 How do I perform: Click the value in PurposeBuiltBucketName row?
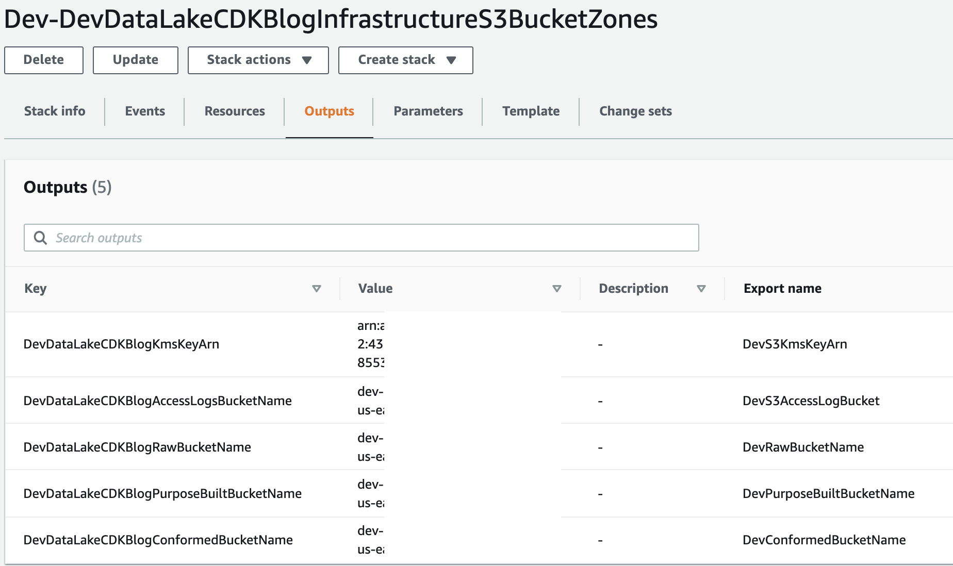371,494
